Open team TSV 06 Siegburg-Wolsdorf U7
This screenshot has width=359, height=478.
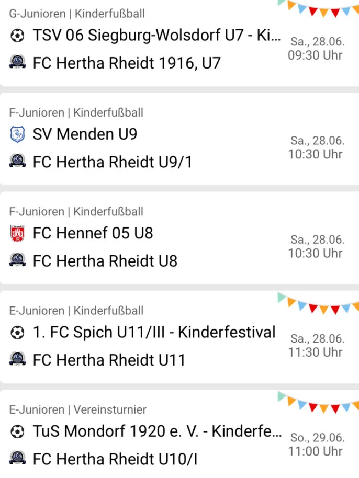[x=157, y=36]
